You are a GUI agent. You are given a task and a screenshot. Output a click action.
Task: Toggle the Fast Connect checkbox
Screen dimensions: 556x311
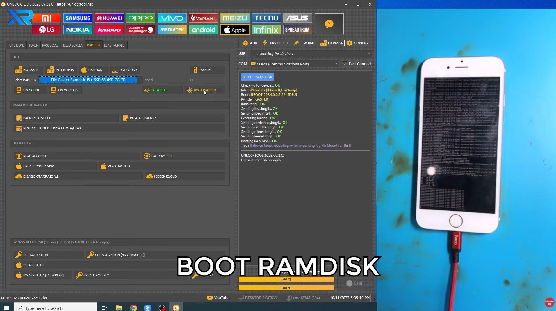pyautogui.click(x=345, y=64)
